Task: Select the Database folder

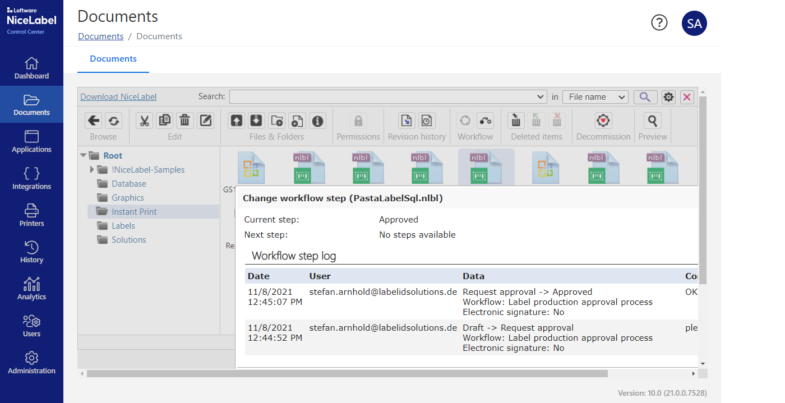Action: [128, 184]
